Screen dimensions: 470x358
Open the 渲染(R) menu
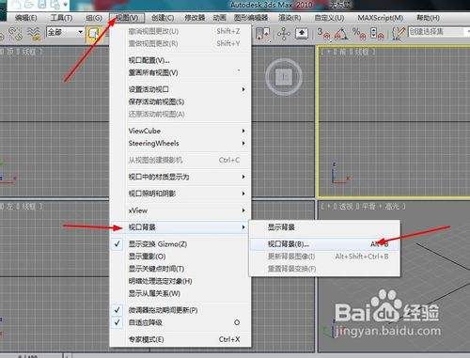pos(290,18)
